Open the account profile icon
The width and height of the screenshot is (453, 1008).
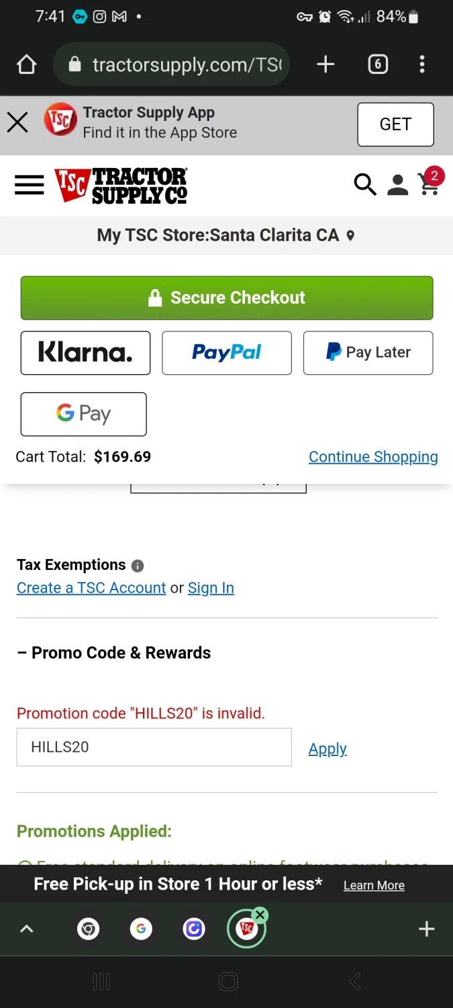click(397, 185)
